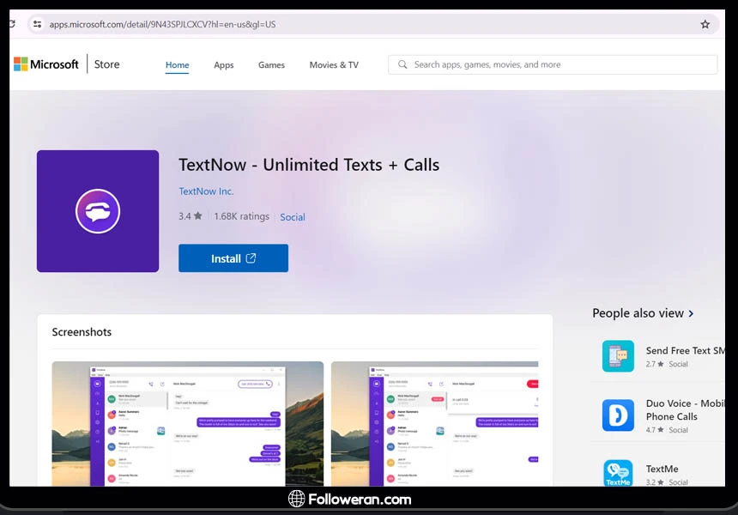
Task: Go to the Games tab
Action: coord(271,65)
